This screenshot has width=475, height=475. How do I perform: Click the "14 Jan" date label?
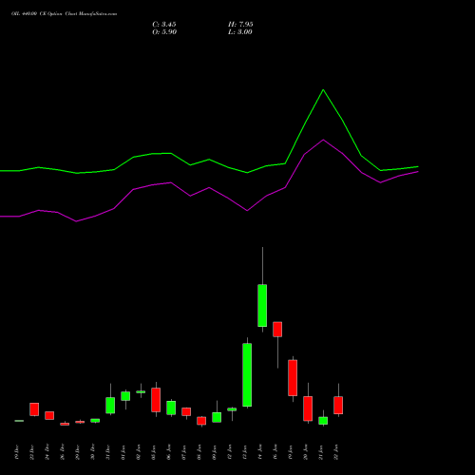pyautogui.click(x=260, y=452)
